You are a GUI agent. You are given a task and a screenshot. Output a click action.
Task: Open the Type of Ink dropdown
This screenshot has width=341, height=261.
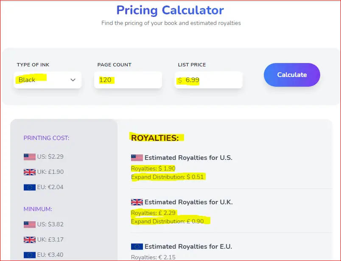[x=48, y=80]
